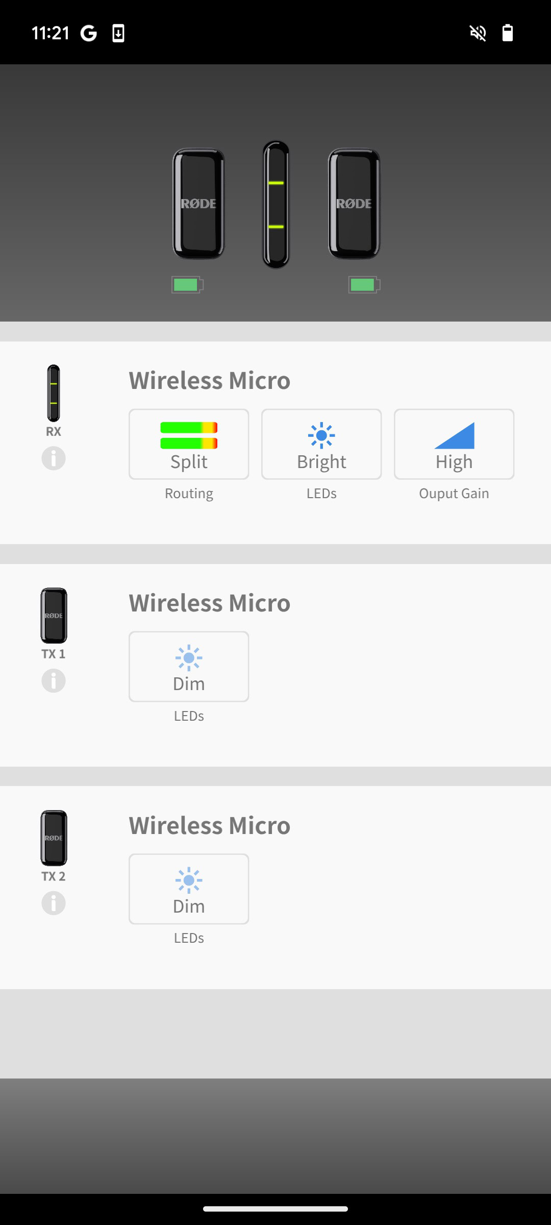This screenshot has height=1225, width=551.
Task: Tap the download notification status icon
Action: click(118, 34)
